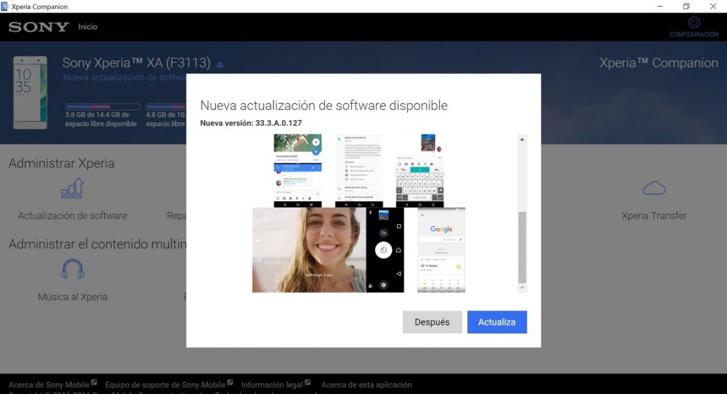Click the dialog title Nueva actualización de software disponible
Screen dimensions: 727x394
pyautogui.click(x=323, y=105)
